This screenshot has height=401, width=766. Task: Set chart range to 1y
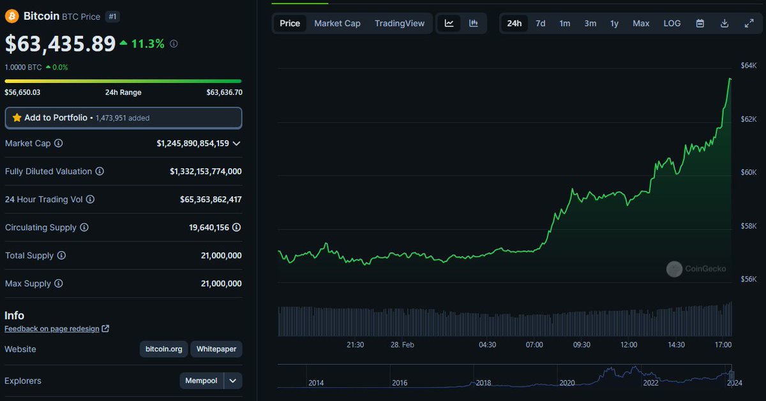(614, 24)
